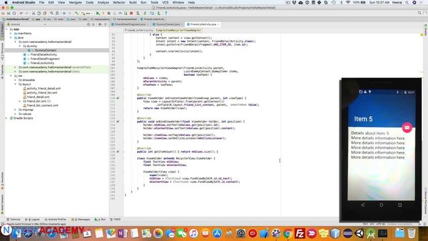Tap the emulator Recents square button
The height and width of the screenshot is (241, 428).
pyautogui.click(x=400, y=205)
